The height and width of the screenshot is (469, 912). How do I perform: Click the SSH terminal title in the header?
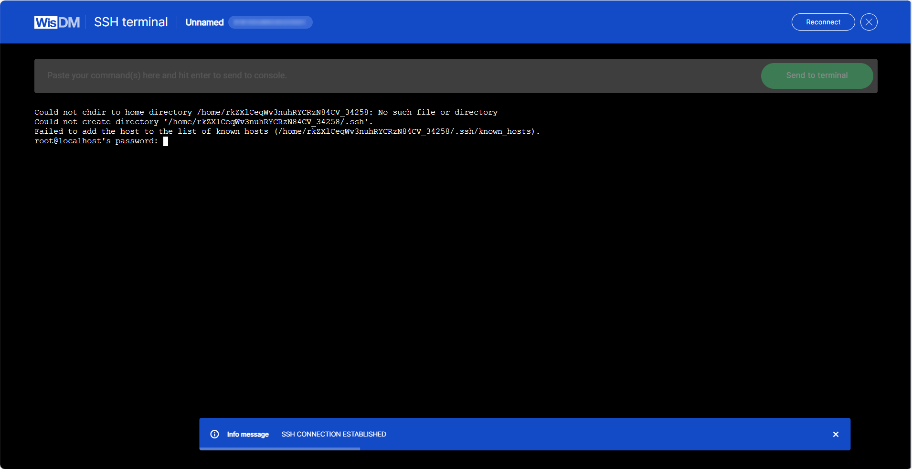(x=130, y=22)
